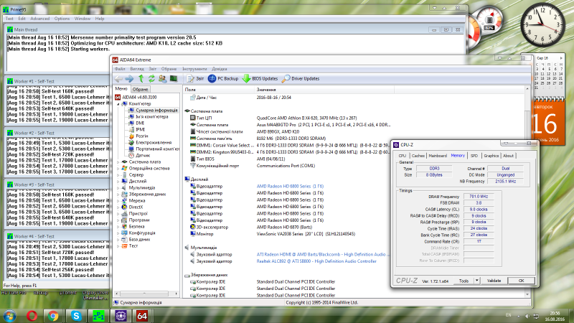
Task: Switch to the Обране tab in AIDA64
Action: point(140,89)
